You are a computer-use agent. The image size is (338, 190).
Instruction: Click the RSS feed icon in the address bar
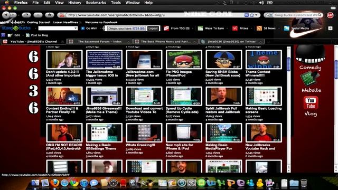[247, 15]
